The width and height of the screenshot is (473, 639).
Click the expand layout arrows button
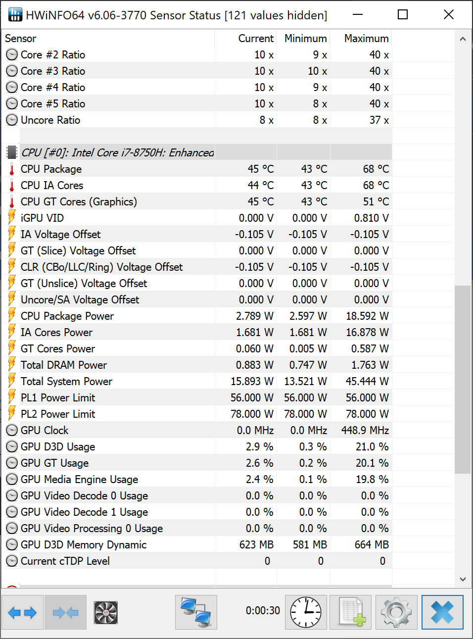tap(22, 612)
